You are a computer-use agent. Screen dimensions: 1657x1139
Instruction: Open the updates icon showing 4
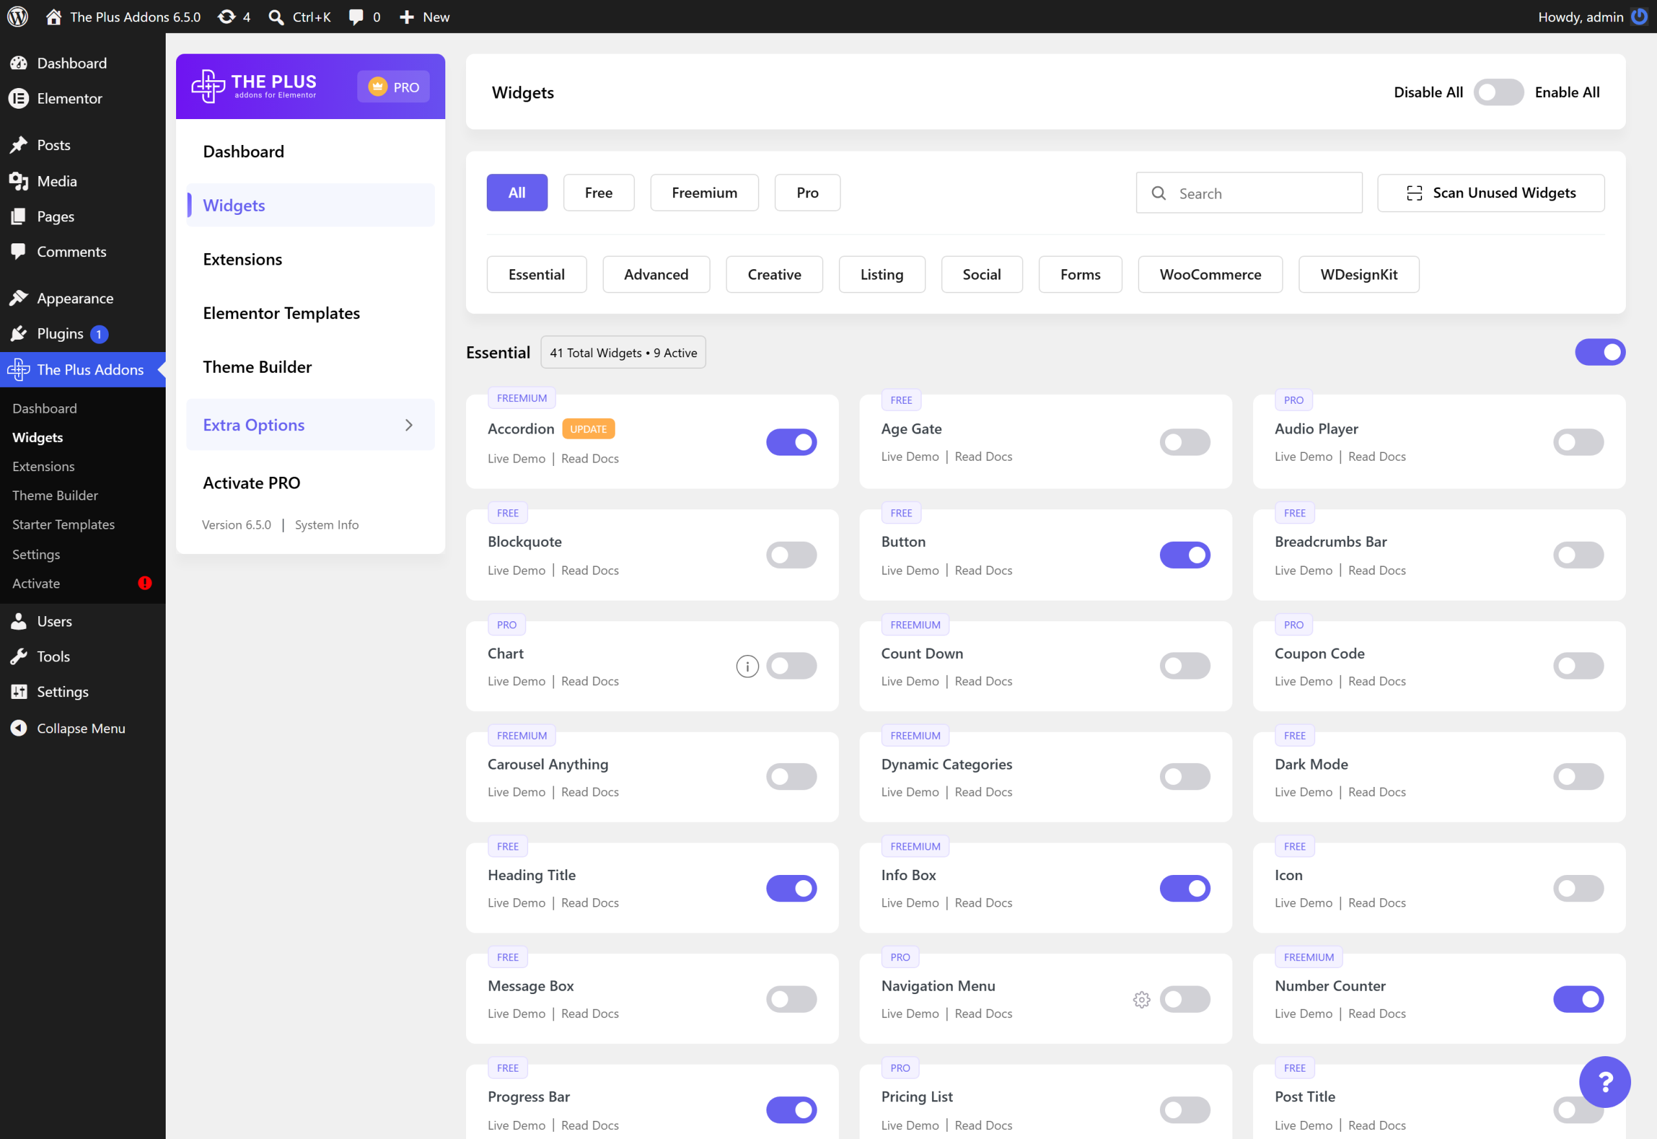pyautogui.click(x=227, y=16)
